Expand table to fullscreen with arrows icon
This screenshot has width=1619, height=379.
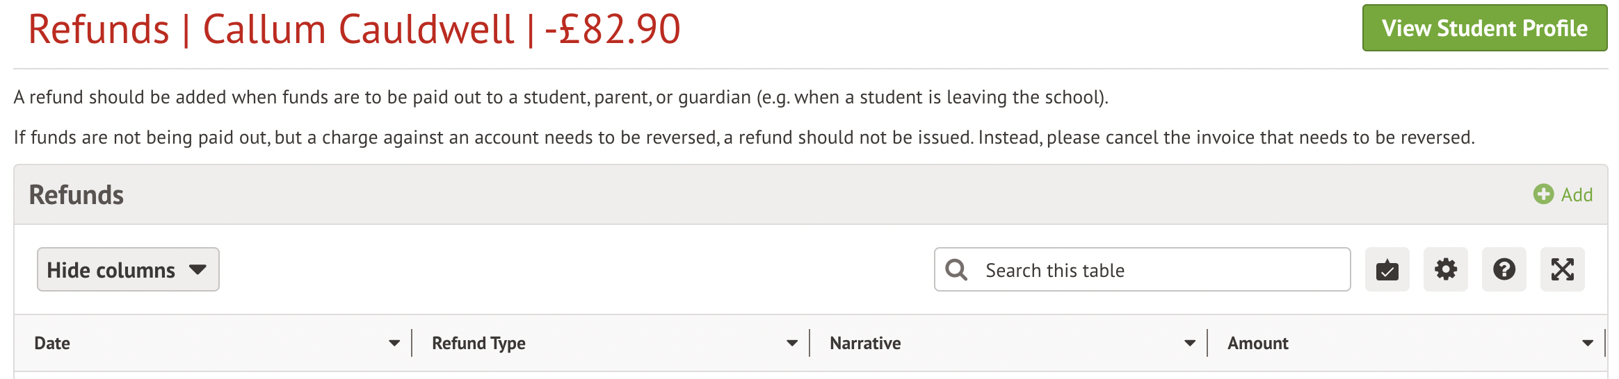click(1562, 270)
